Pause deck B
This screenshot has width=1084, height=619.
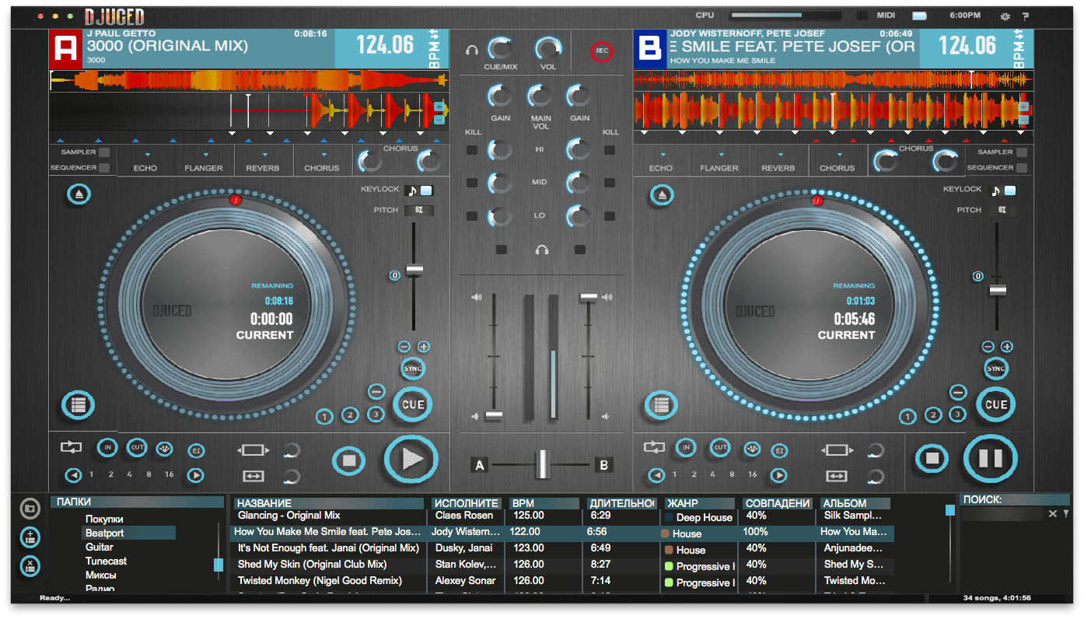[x=991, y=458]
